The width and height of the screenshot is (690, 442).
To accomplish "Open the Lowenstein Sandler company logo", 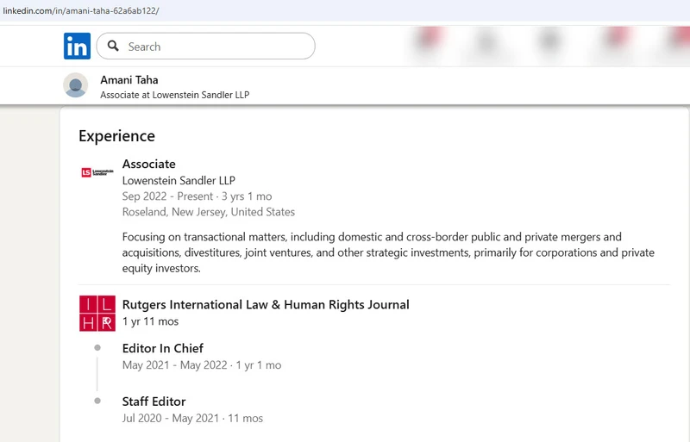I will (97, 172).
